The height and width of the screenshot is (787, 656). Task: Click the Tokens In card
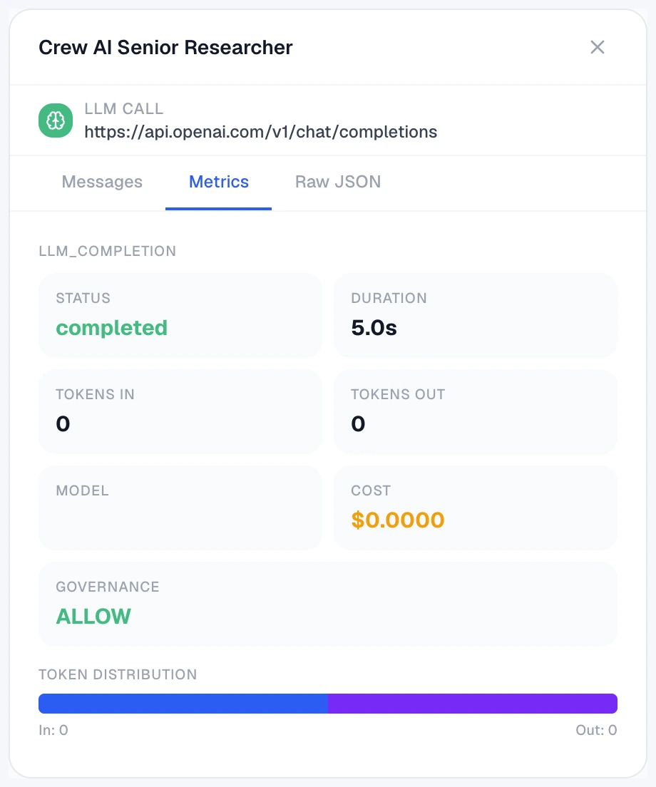pyautogui.click(x=180, y=411)
